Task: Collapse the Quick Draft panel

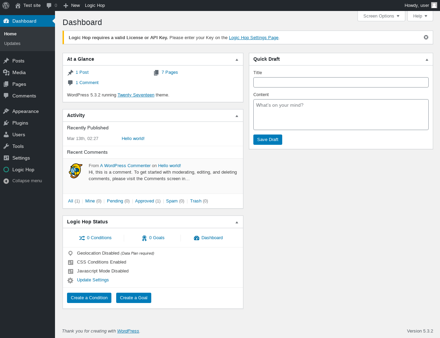Action: pyautogui.click(x=427, y=60)
